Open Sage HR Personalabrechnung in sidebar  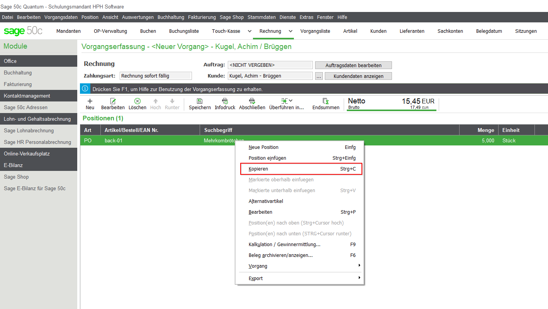point(39,142)
